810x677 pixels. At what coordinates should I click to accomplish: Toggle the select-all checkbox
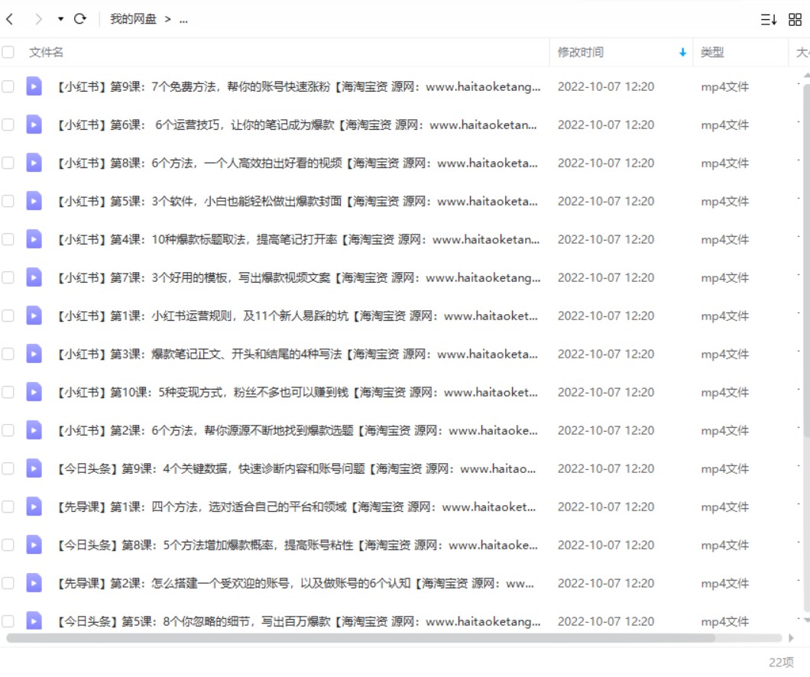(8, 52)
